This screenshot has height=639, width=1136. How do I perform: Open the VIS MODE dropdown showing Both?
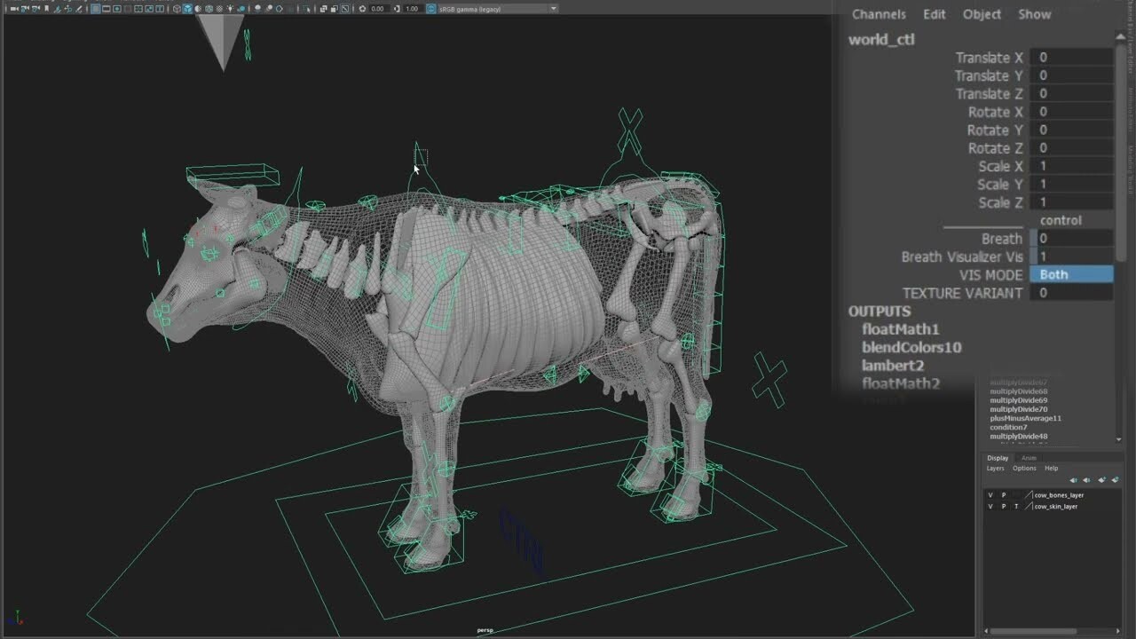pyautogui.click(x=1071, y=274)
